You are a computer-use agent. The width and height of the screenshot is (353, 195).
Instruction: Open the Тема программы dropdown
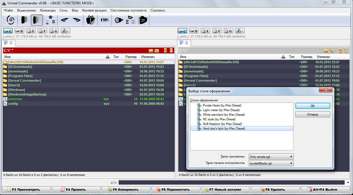(x=271, y=157)
